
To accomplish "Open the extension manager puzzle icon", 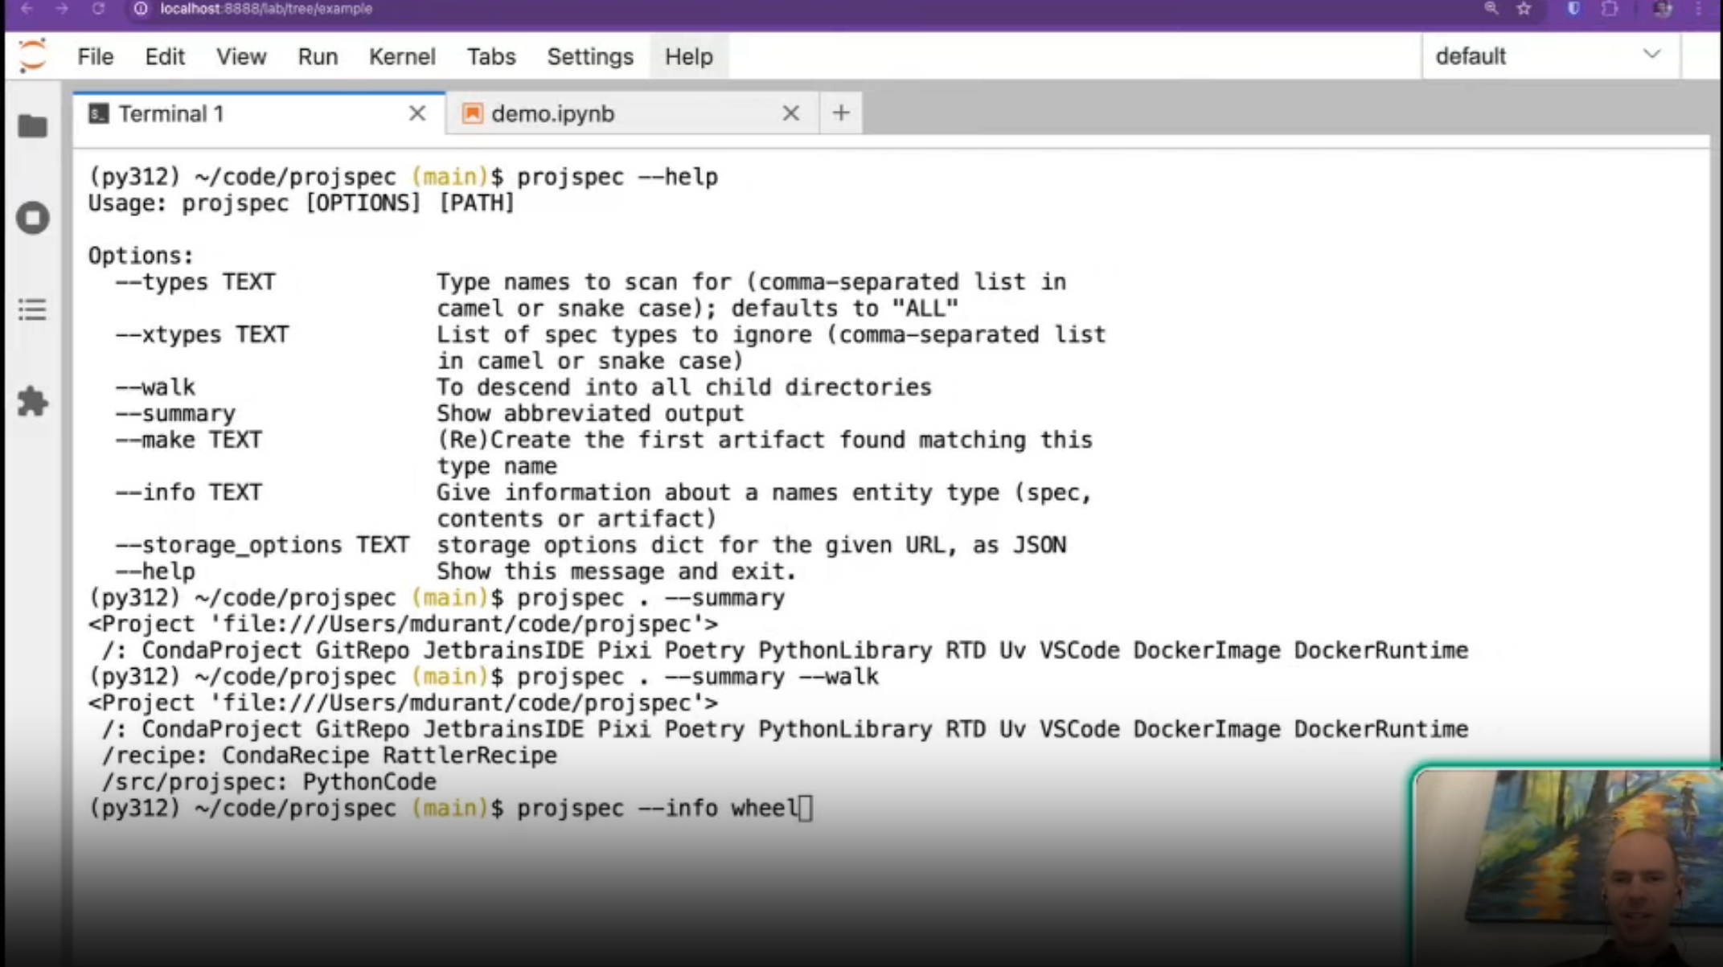I will pos(32,401).
